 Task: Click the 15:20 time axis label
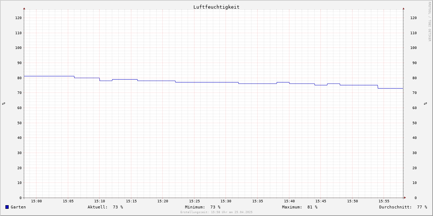163,201
